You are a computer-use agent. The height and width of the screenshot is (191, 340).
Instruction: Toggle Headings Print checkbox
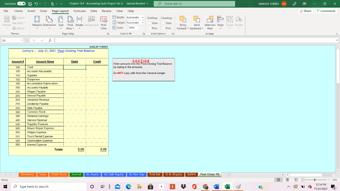click(163, 28)
